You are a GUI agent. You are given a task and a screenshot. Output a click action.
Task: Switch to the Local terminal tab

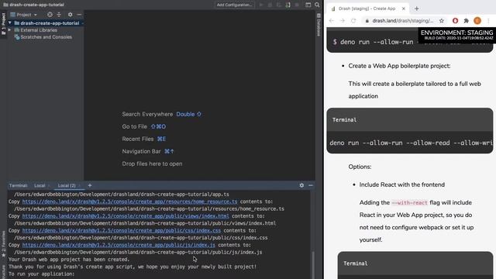pos(40,185)
